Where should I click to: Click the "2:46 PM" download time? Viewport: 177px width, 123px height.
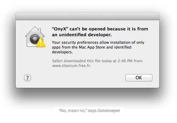pyautogui.click(x=125, y=61)
